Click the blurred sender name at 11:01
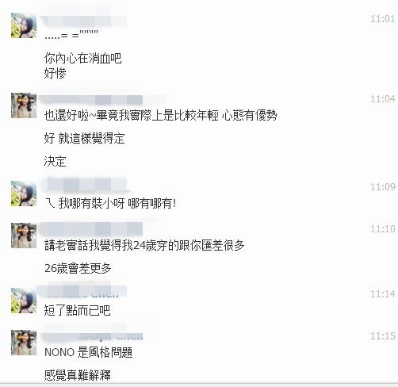The height and width of the screenshot is (387, 398). tap(83, 21)
